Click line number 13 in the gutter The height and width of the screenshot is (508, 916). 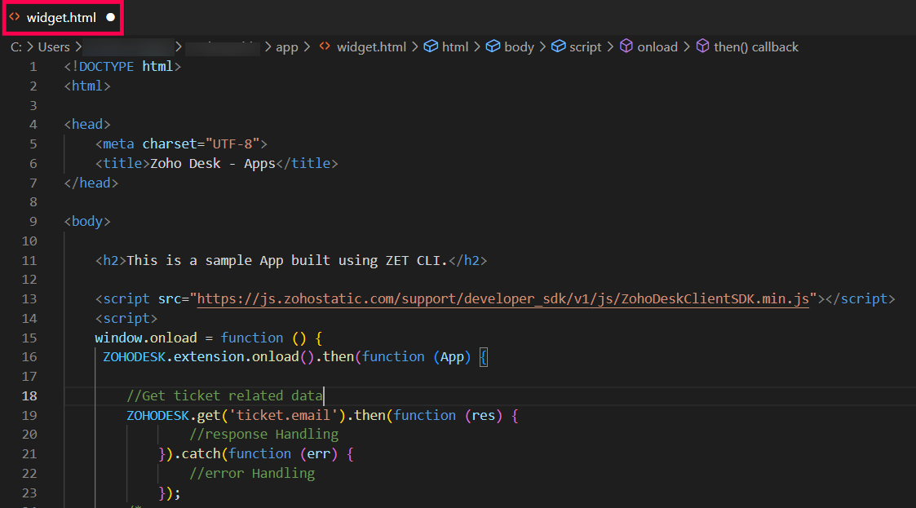click(x=29, y=299)
